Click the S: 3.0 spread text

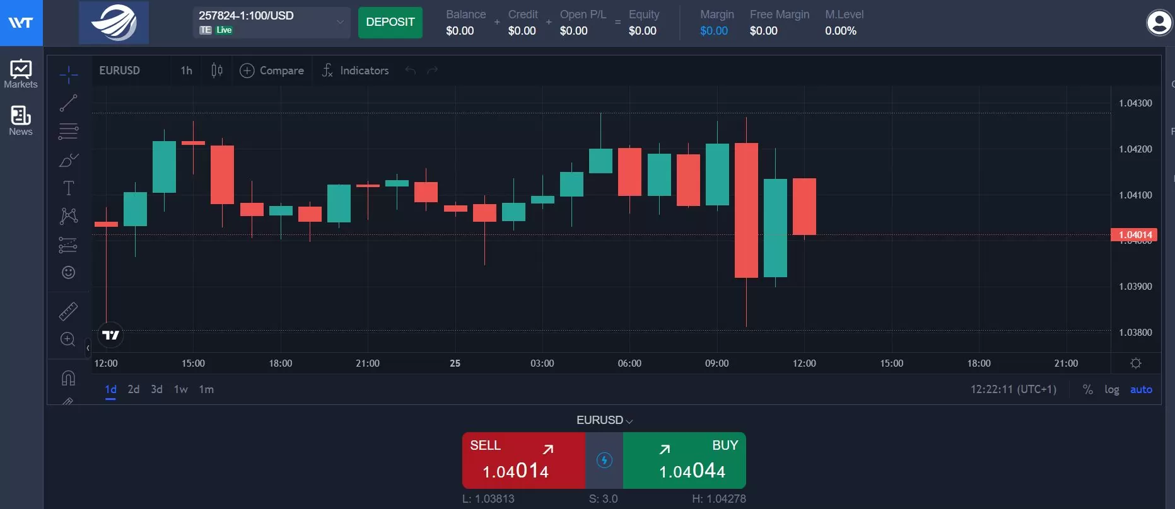point(604,499)
